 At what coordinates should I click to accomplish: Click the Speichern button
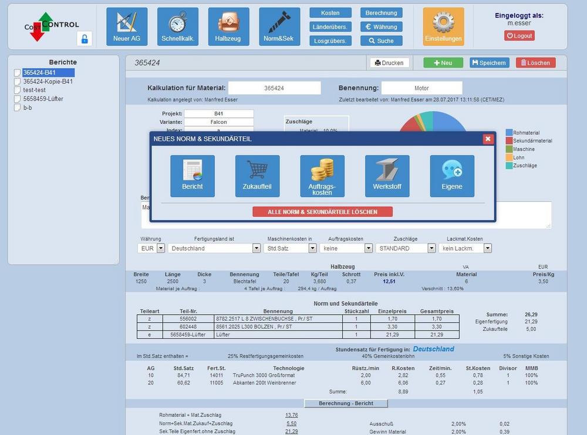(x=489, y=63)
